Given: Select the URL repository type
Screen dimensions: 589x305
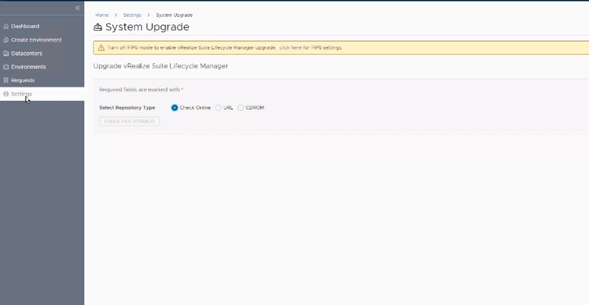Looking at the screenshot, I should pyautogui.click(x=218, y=108).
